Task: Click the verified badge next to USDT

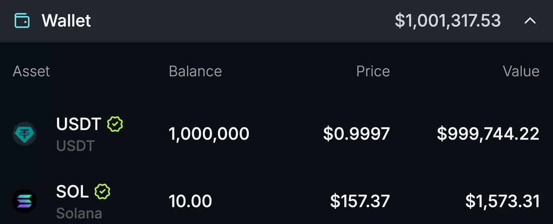Action: click(115, 124)
